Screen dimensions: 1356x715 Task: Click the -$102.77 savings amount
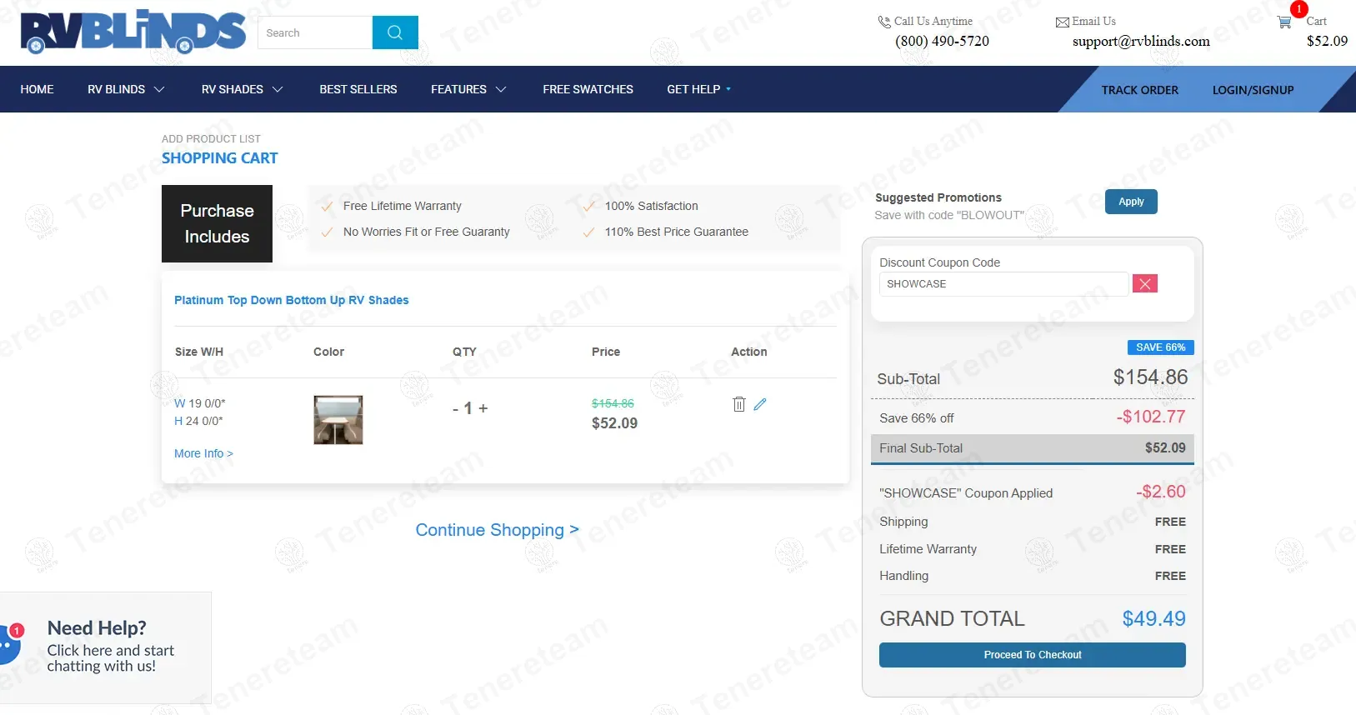pyautogui.click(x=1150, y=417)
